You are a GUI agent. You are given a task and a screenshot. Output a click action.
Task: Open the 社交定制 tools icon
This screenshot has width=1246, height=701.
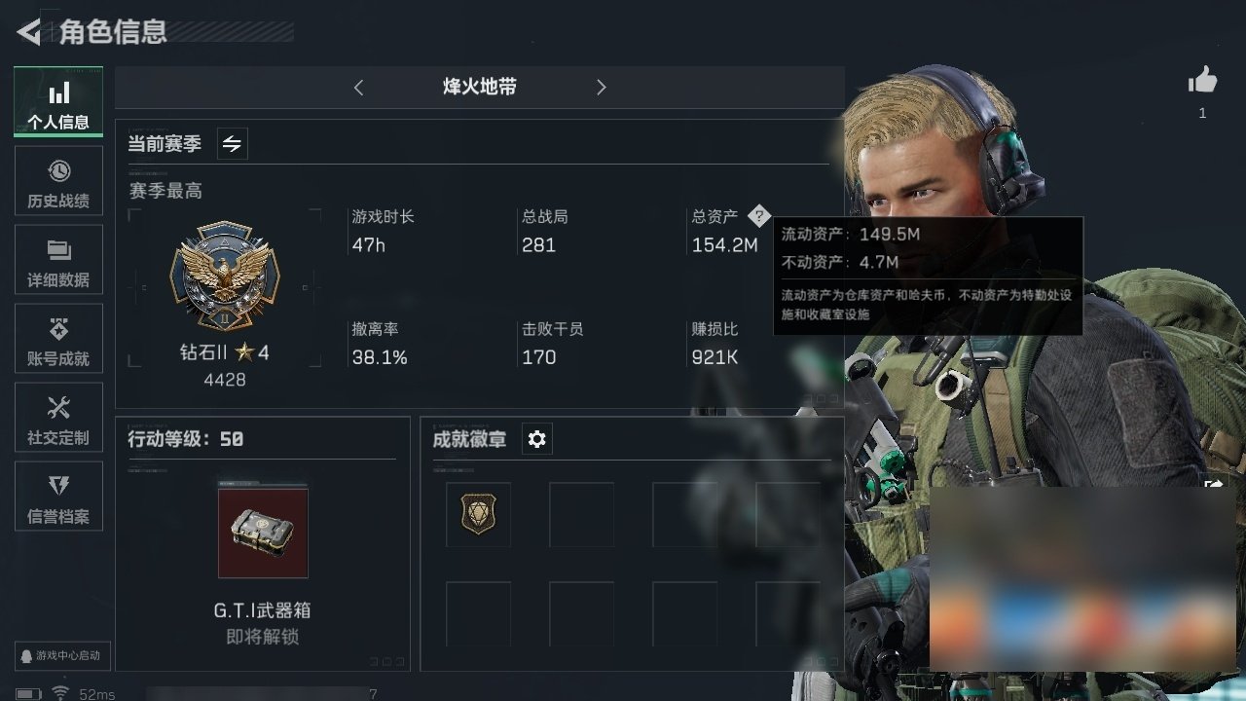[58, 419]
